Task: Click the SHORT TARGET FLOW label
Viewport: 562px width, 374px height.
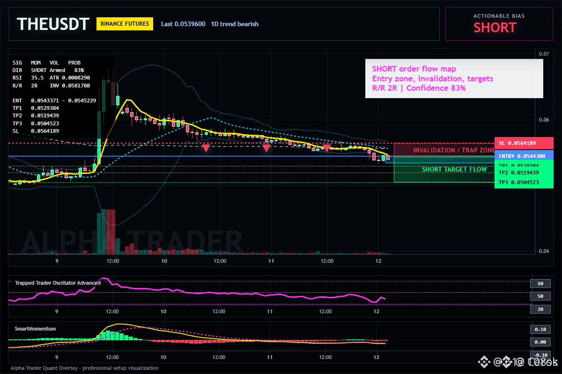Action: click(454, 169)
